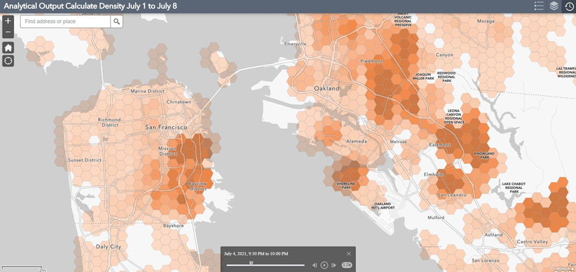Click the Piedmont map label
The height and width of the screenshot is (272, 576).
pyautogui.click(x=372, y=61)
